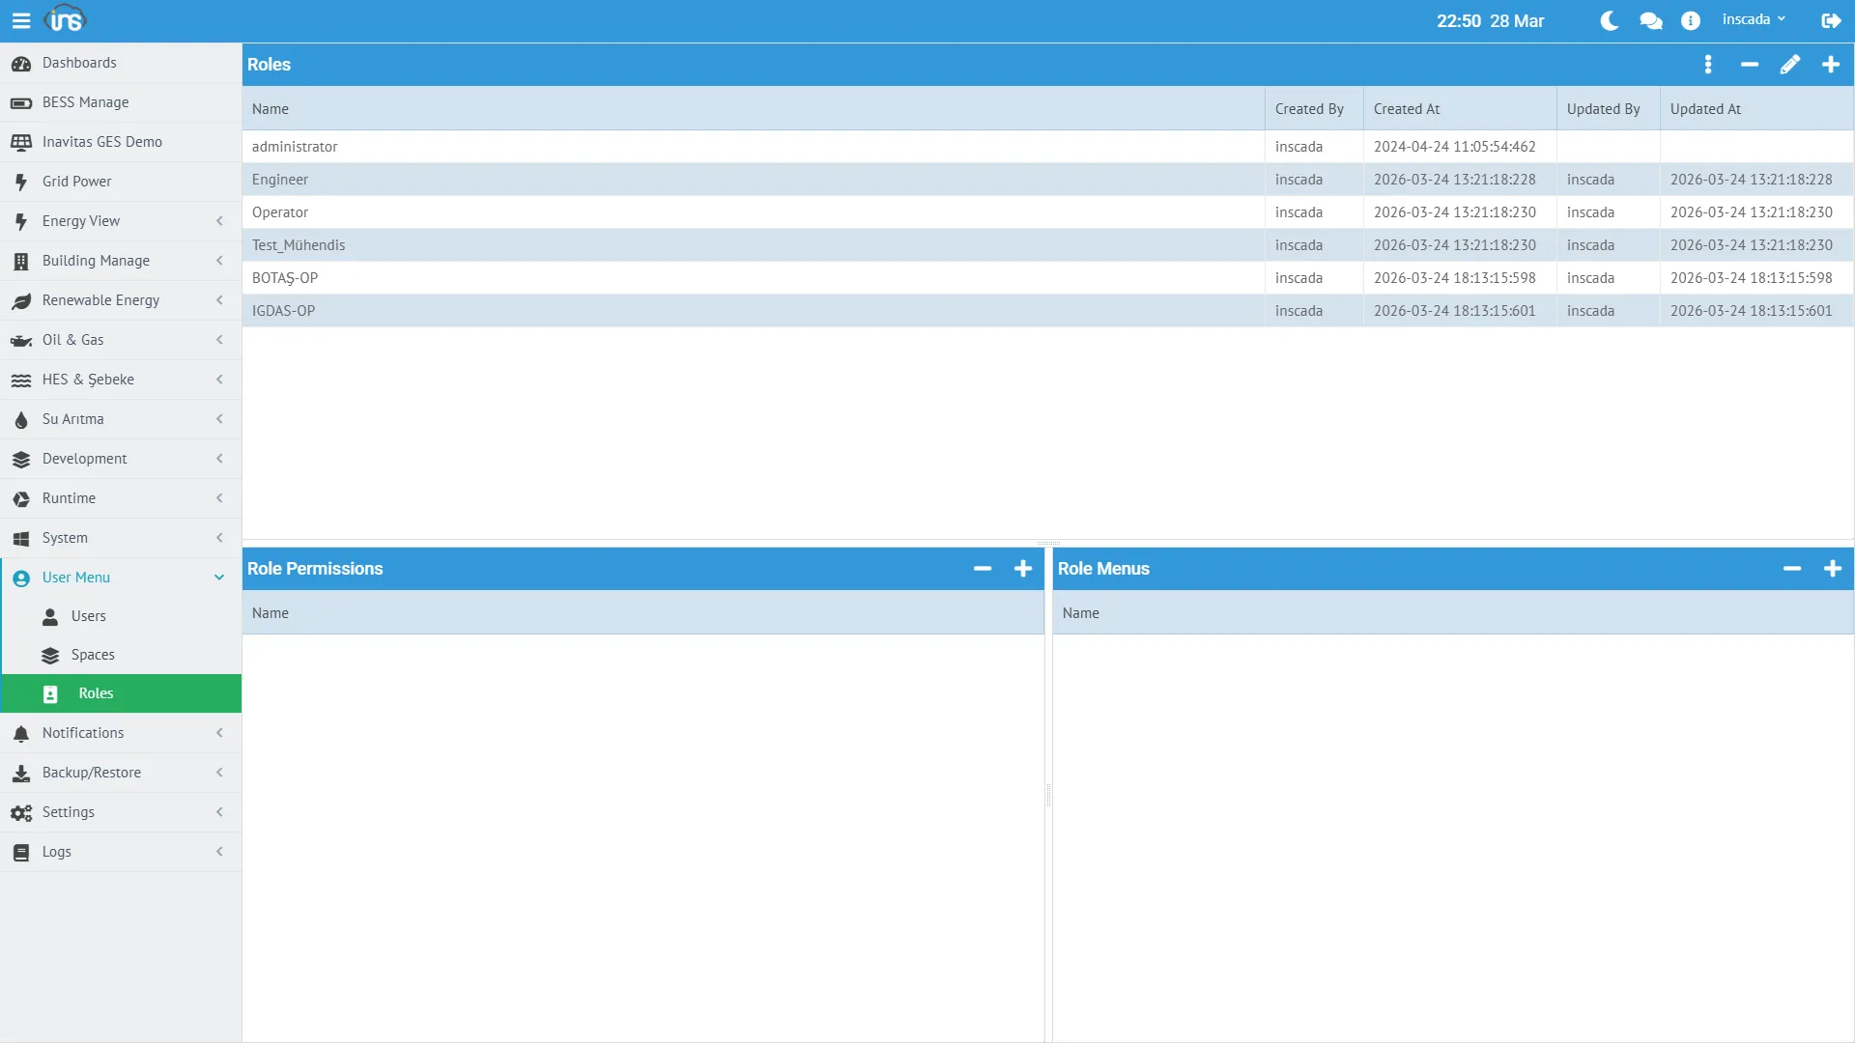This screenshot has height=1043, width=1855.
Task: Remove selected role with minus icon
Action: click(x=1749, y=65)
